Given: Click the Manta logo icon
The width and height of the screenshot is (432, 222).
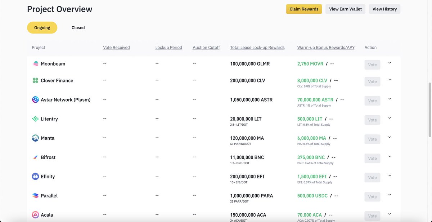Looking at the screenshot, I should 35,138.
